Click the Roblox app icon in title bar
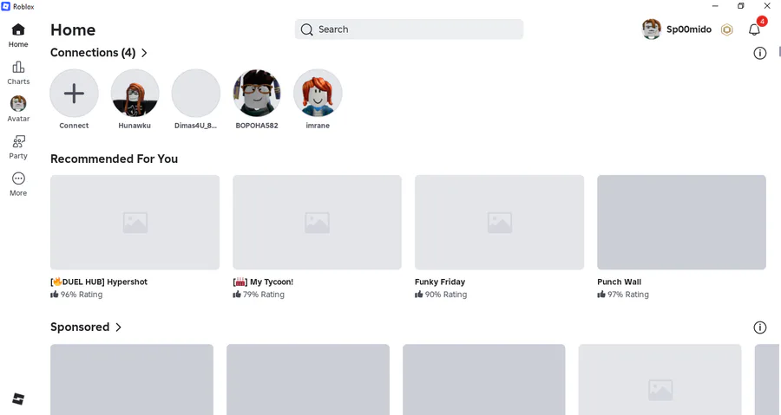Screen dimensions: 781x415 (x=6, y=6)
